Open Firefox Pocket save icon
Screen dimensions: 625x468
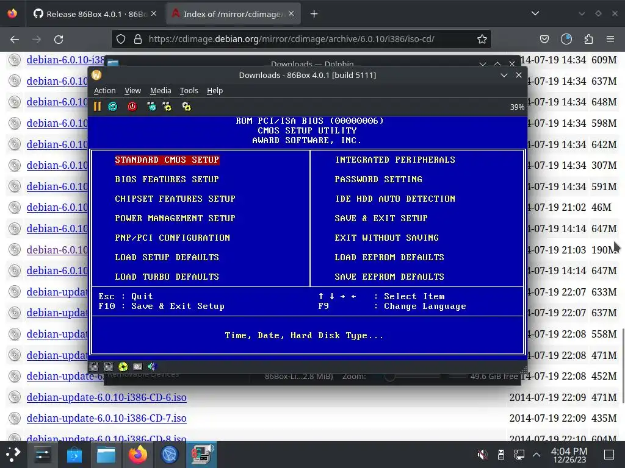[544, 39]
